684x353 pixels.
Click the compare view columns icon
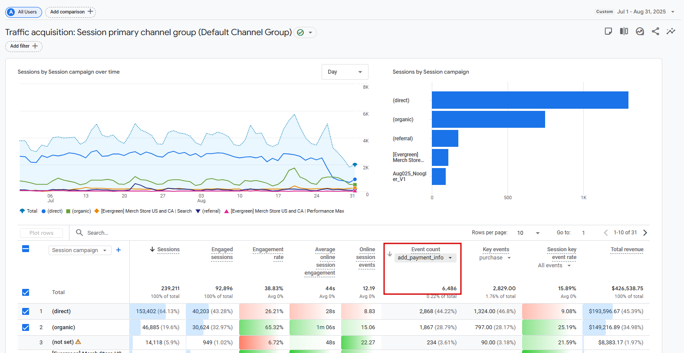tap(624, 31)
